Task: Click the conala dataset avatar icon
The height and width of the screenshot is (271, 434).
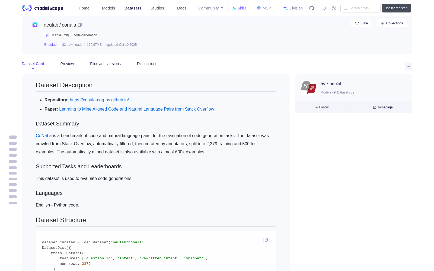Action: [x=35, y=25]
